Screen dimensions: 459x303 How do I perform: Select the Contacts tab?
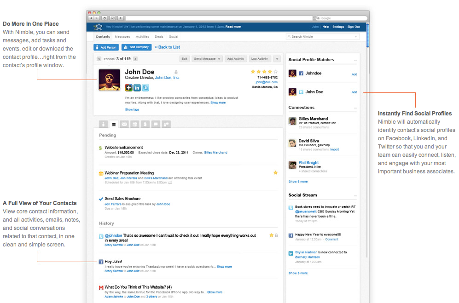[103, 37]
